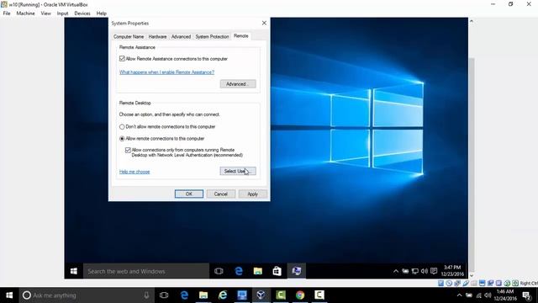This screenshot has width=538, height=303.
Task: Open white Camtasia recorder taskbar icon
Action: (x=319, y=295)
